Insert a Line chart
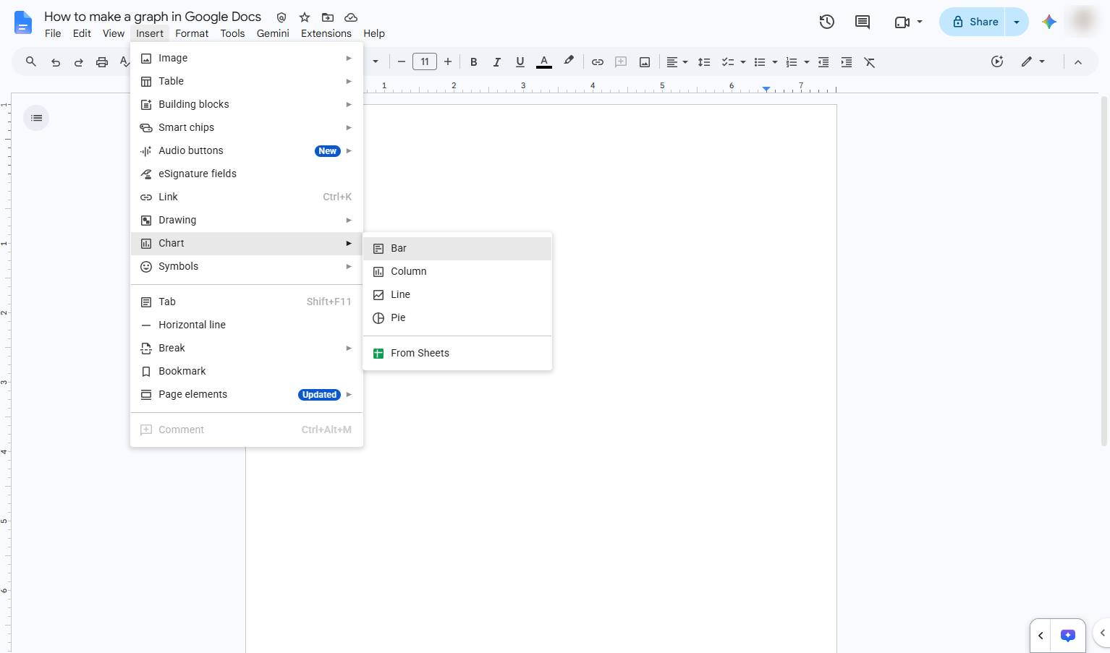1110x653 pixels. [457, 294]
